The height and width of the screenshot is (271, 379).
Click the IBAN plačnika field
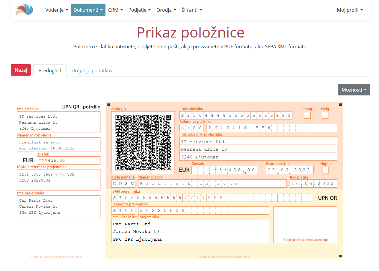click(x=236, y=116)
